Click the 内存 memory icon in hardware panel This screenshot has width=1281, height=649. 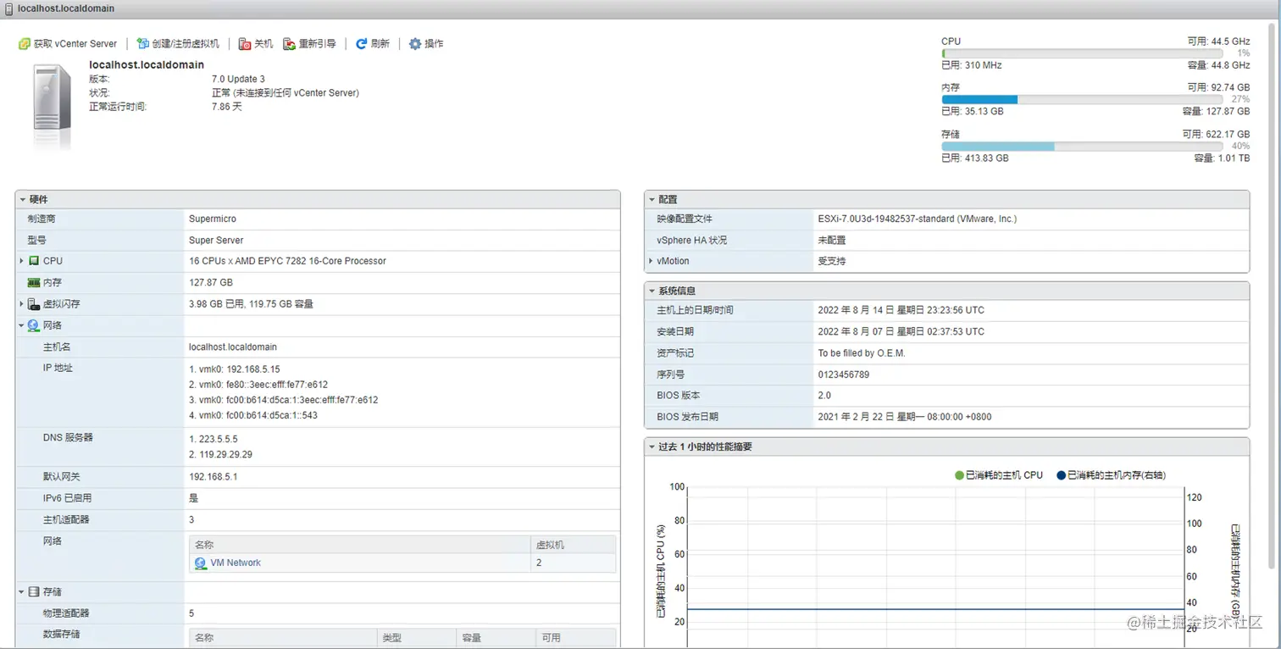tap(34, 282)
